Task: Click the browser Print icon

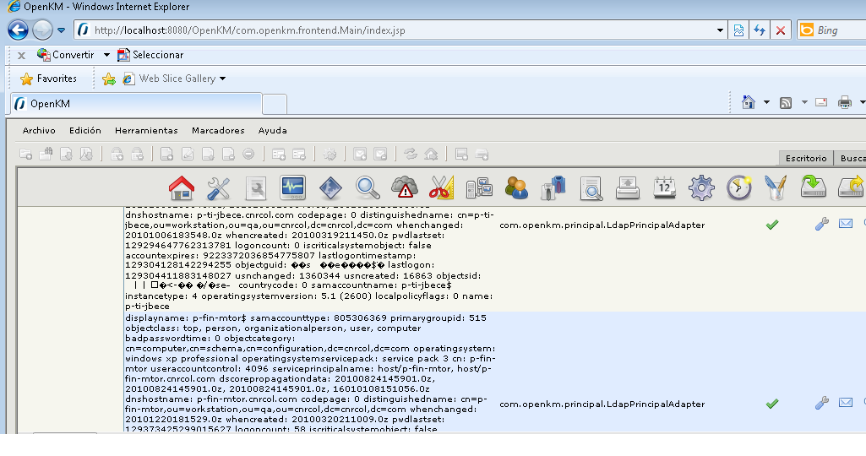Action: coord(845,102)
